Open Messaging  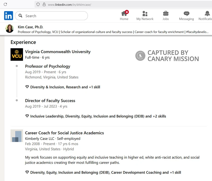(186, 15)
